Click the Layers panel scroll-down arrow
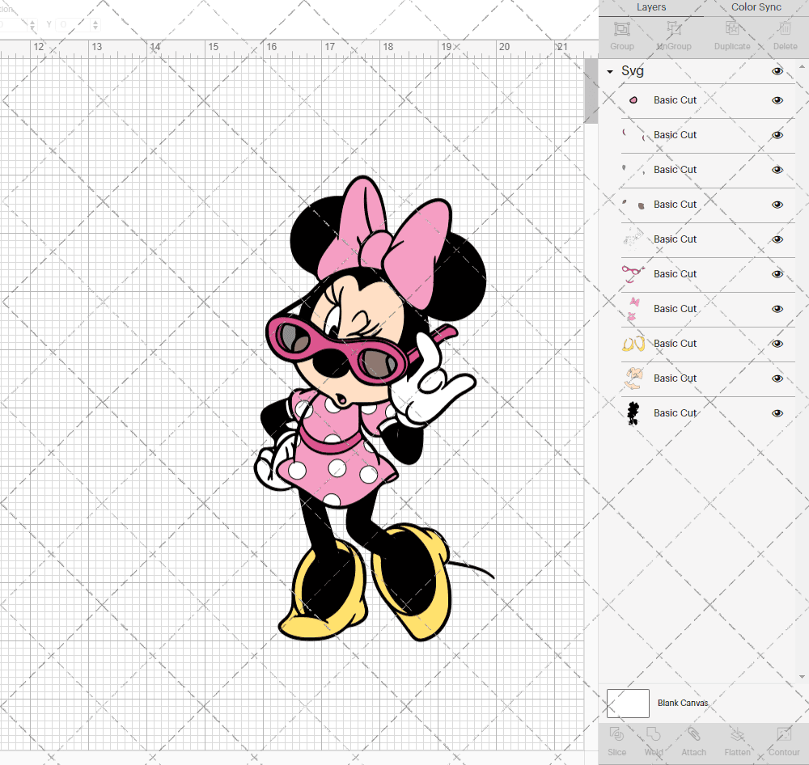Image resolution: width=809 pixels, height=765 pixels. click(801, 676)
